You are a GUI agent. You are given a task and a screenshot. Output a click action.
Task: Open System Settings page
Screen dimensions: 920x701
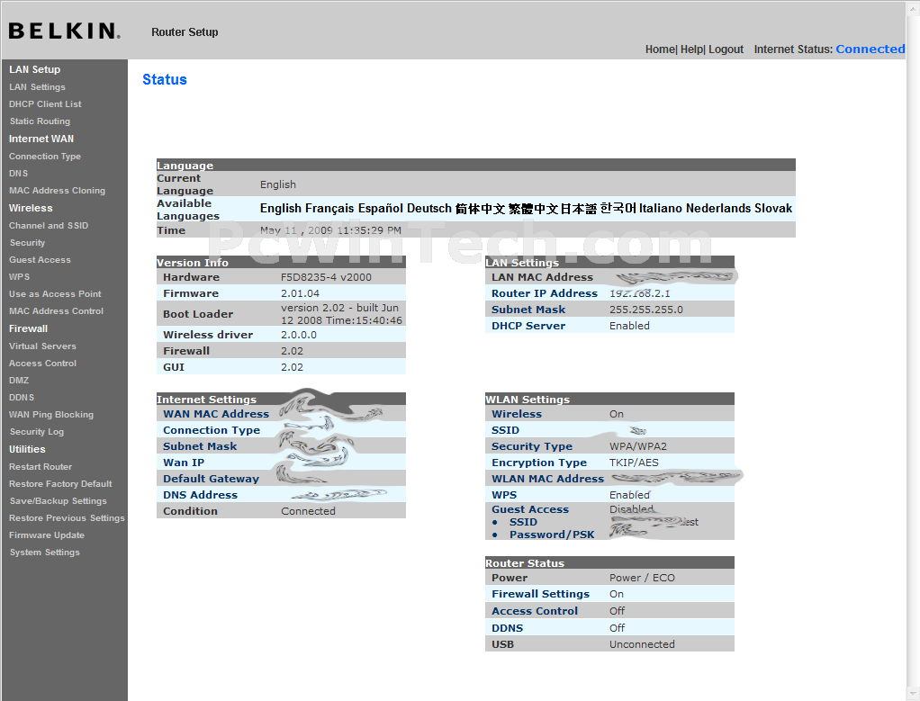[45, 552]
